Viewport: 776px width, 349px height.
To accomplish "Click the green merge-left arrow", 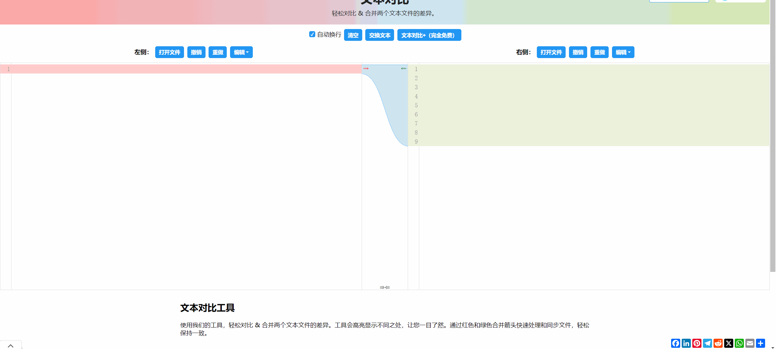I will tap(403, 69).
